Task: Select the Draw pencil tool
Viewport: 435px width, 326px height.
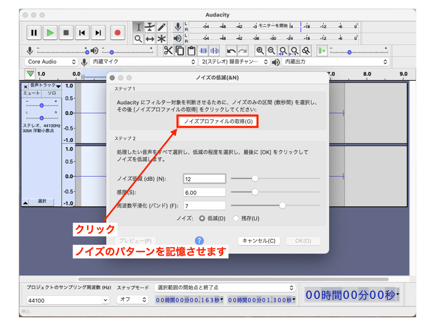Action: [x=161, y=27]
